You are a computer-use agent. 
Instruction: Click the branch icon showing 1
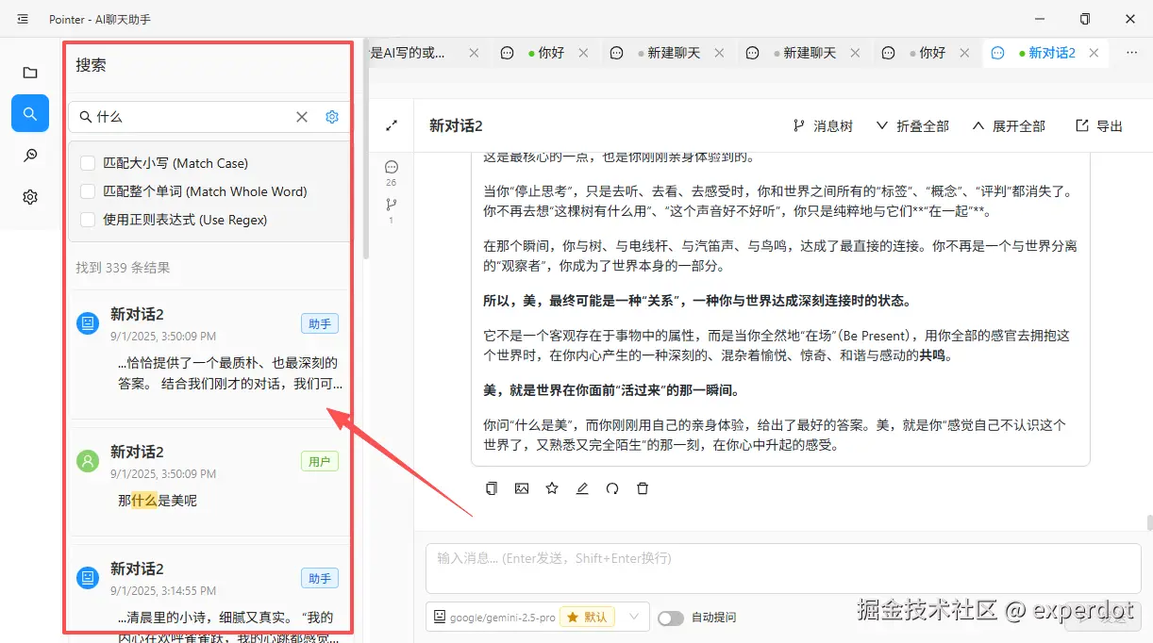coord(392,205)
